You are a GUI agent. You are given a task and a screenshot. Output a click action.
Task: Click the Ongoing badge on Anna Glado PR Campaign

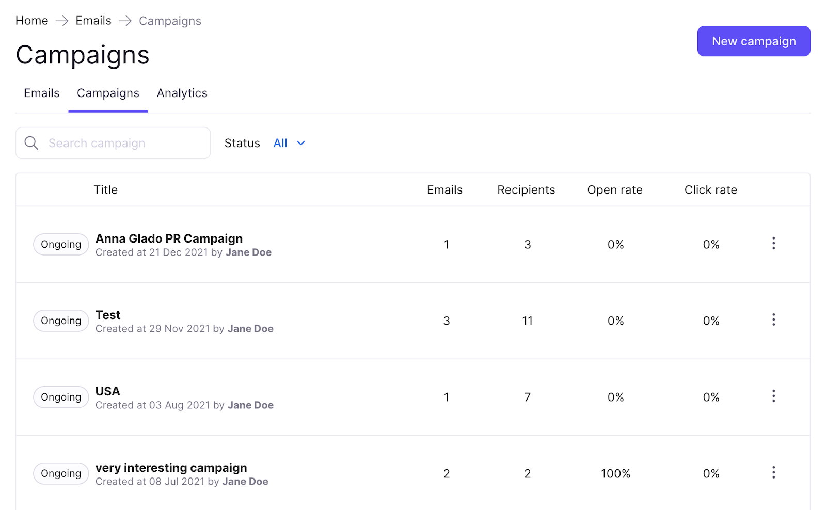60,244
